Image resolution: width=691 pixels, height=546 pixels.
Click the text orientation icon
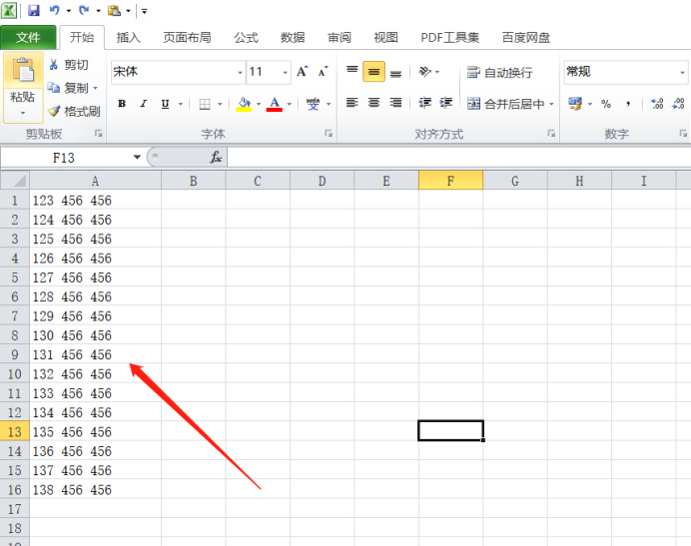coord(424,72)
